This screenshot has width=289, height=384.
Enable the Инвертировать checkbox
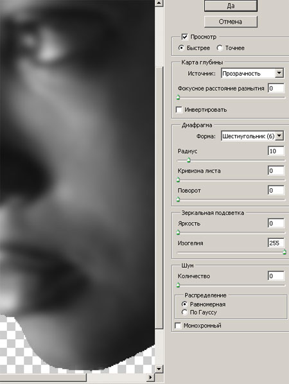coord(179,109)
